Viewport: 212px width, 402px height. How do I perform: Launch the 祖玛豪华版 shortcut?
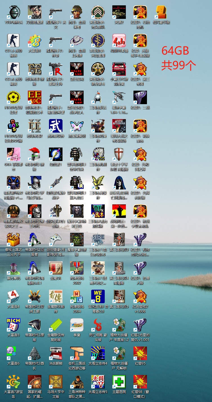[161, 13]
